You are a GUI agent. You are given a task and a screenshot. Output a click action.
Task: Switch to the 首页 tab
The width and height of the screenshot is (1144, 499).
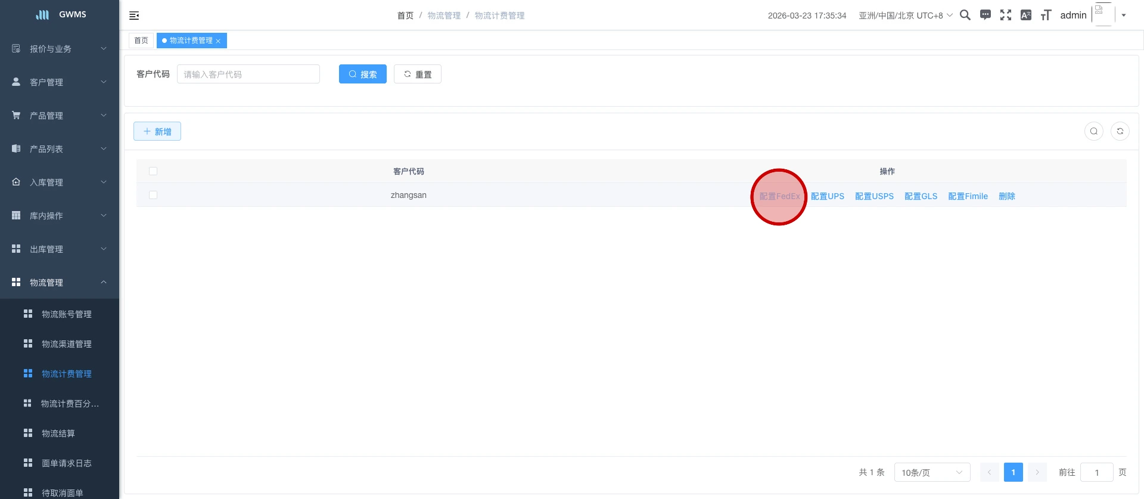click(141, 41)
